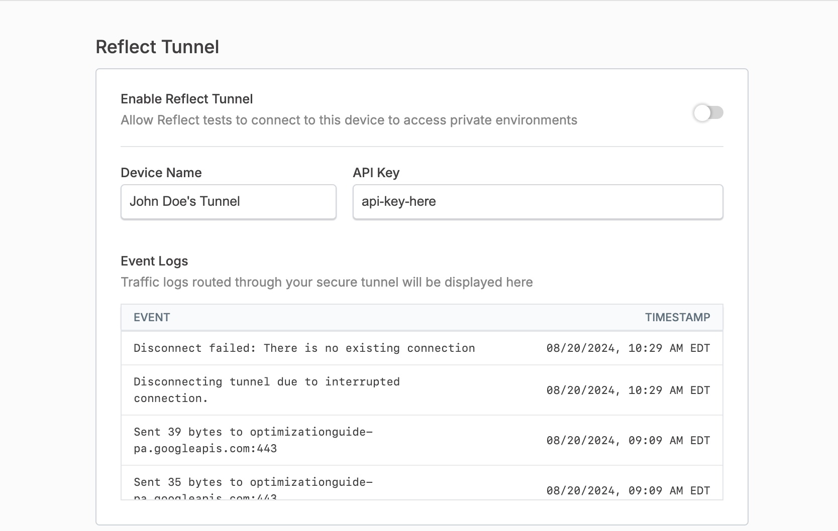
Task: Select the Disconnect failed log entry
Action: 304,348
